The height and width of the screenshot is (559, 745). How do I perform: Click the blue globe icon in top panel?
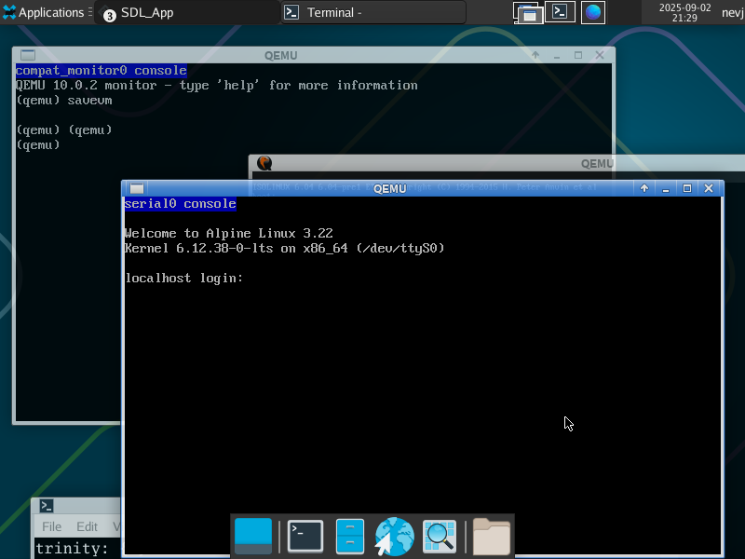pyautogui.click(x=593, y=12)
